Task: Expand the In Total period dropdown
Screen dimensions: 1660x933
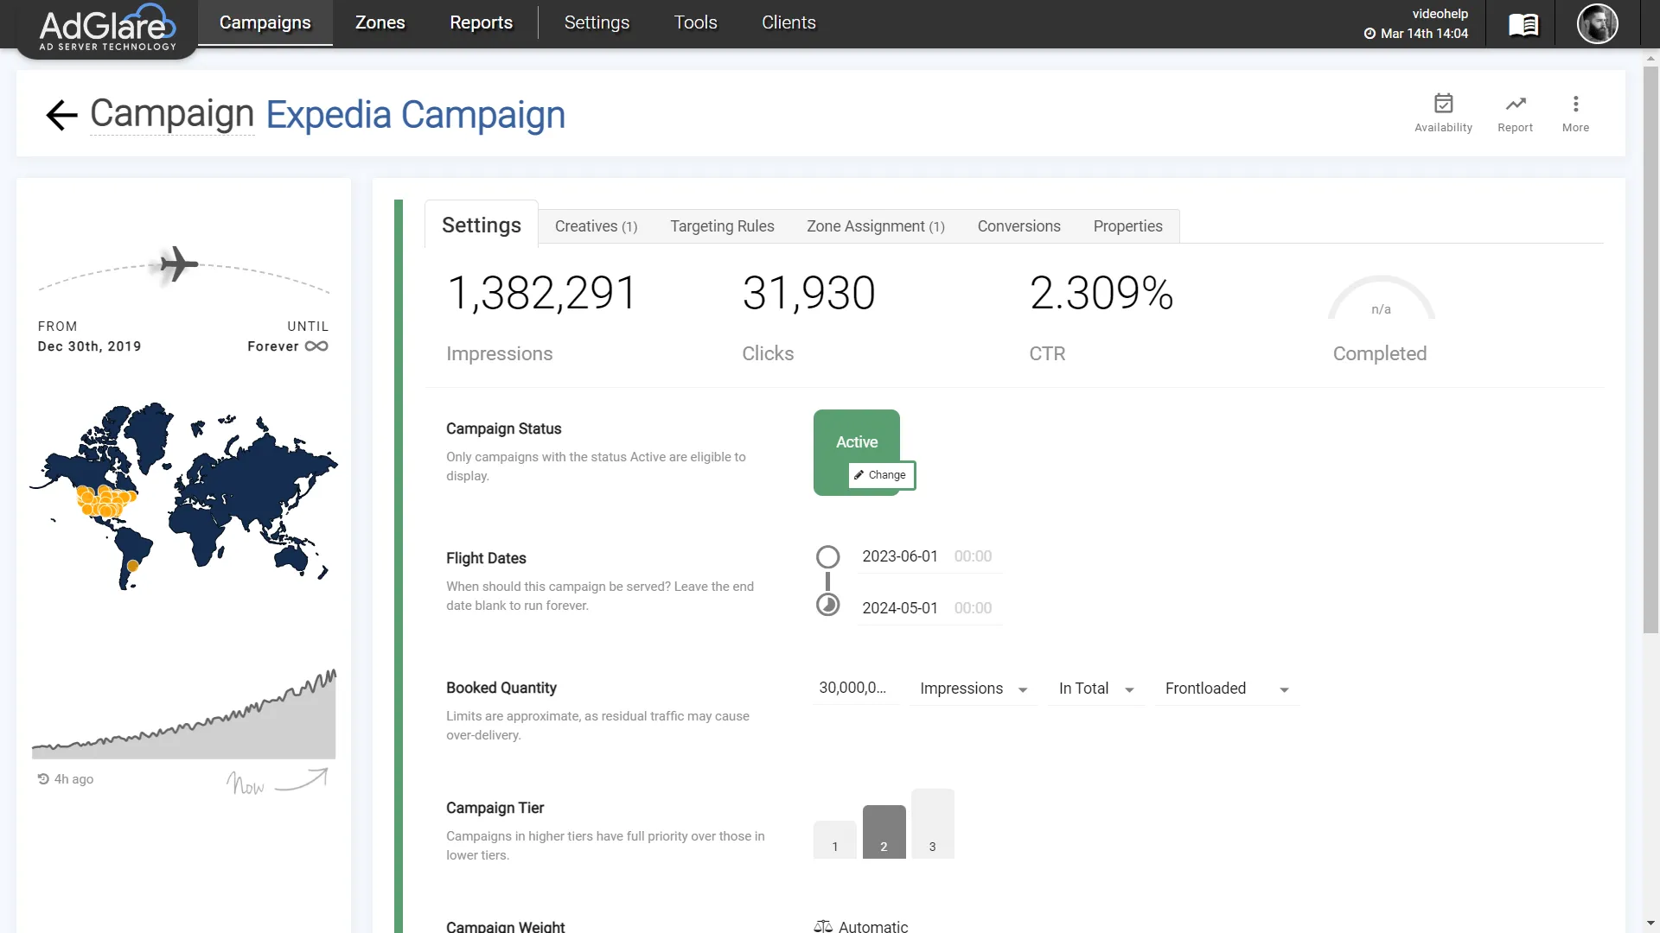Action: (1095, 689)
